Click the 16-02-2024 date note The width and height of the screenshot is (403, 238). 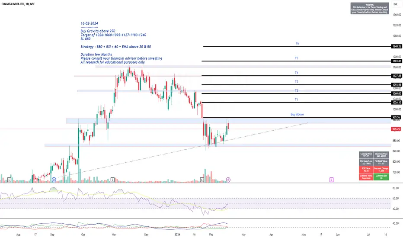coord(90,23)
